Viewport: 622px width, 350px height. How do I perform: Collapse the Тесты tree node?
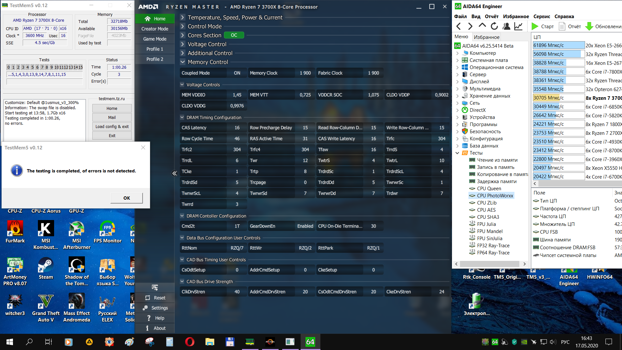coord(457,153)
